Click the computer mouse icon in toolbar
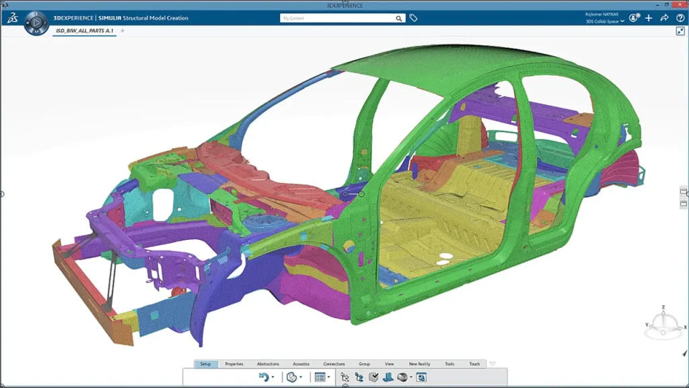This screenshot has height=388, width=689. (403, 377)
